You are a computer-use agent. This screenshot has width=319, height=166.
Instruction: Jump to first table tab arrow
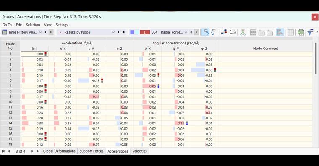(x=3, y=151)
